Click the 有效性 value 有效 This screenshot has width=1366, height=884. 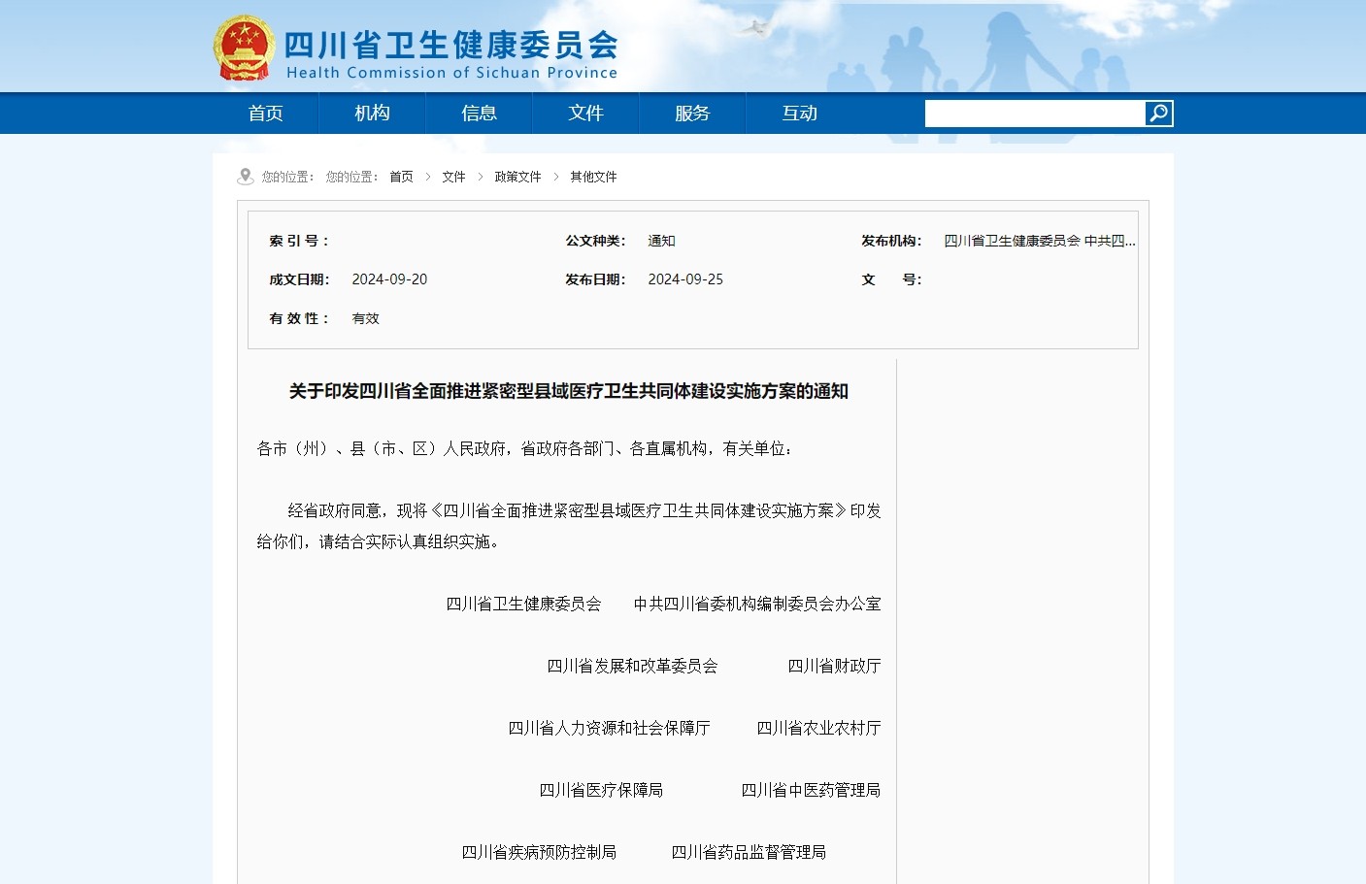[366, 318]
